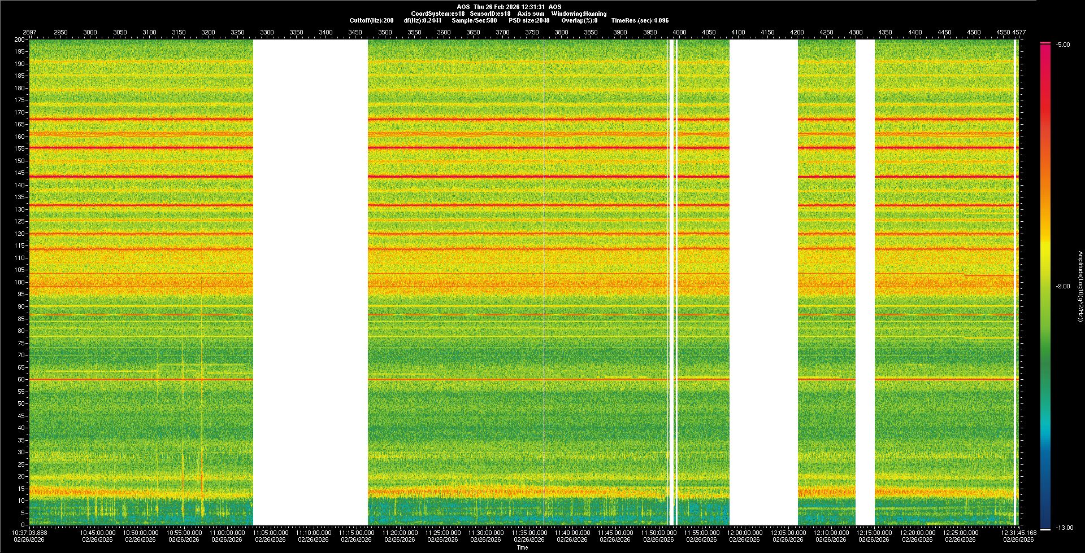Select the 12:00:00.000 time axis label

[x=744, y=533]
